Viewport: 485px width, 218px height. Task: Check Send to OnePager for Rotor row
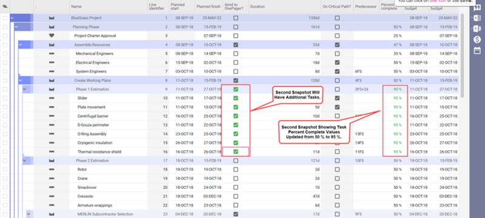[x=236, y=170]
